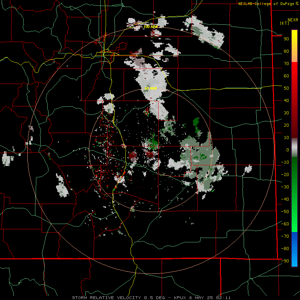Click the 40 value on velocity scale
The width and height of the screenshot is (300, 300).
[x=286, y=101]
